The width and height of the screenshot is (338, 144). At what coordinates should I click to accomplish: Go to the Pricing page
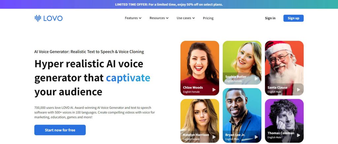point(208,18)
